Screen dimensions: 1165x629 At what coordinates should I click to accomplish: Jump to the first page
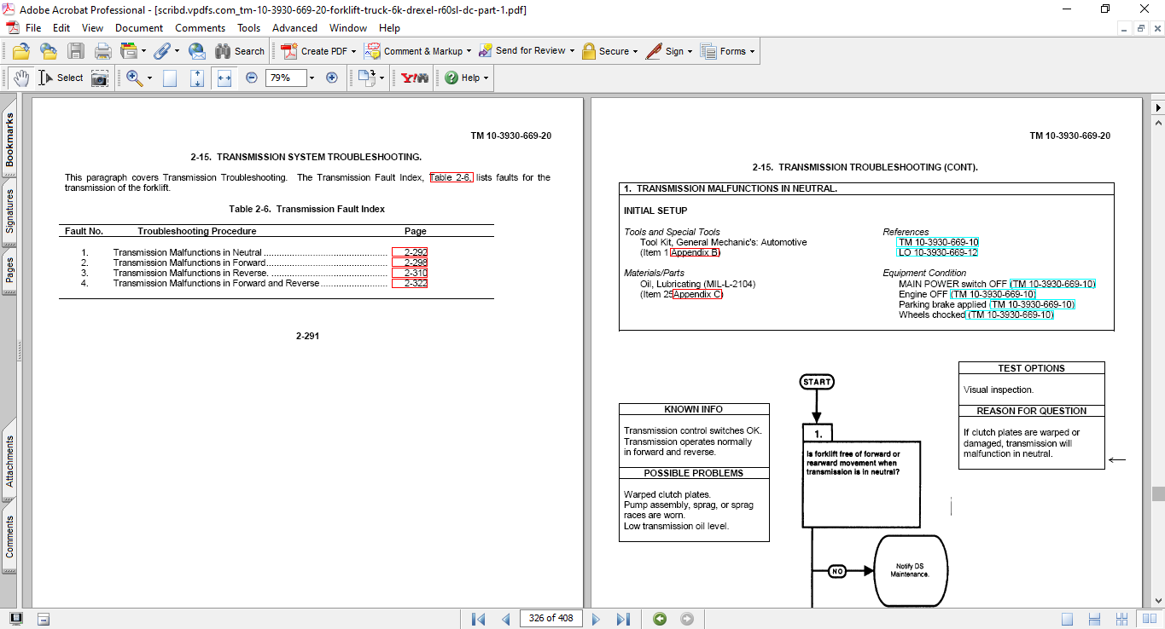tap(478, 619)
